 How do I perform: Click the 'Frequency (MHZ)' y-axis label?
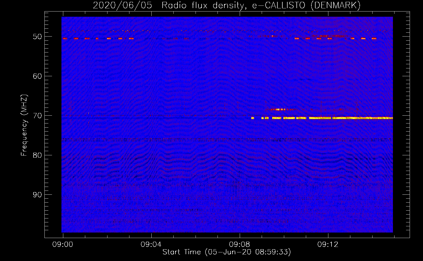pyautogui.click(x=24, y=125)
